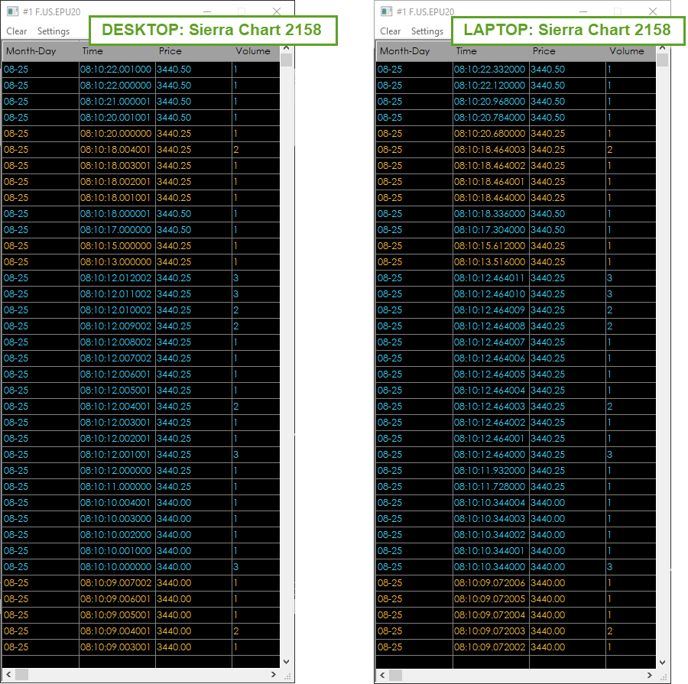The image size is (688, 684).
Task: Select time 08:10:09.003001 in Desktop window
Action: coord(116,647)
